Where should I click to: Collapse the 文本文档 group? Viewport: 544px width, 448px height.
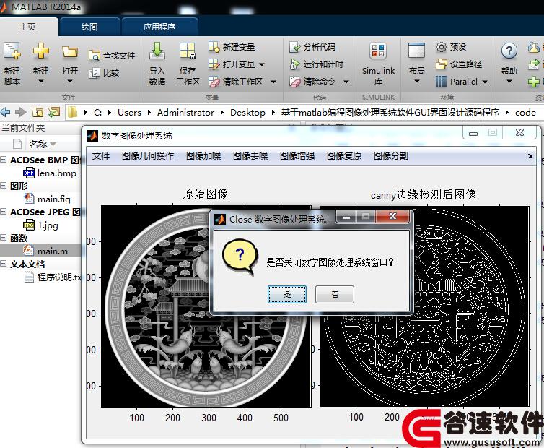point(4,264)
